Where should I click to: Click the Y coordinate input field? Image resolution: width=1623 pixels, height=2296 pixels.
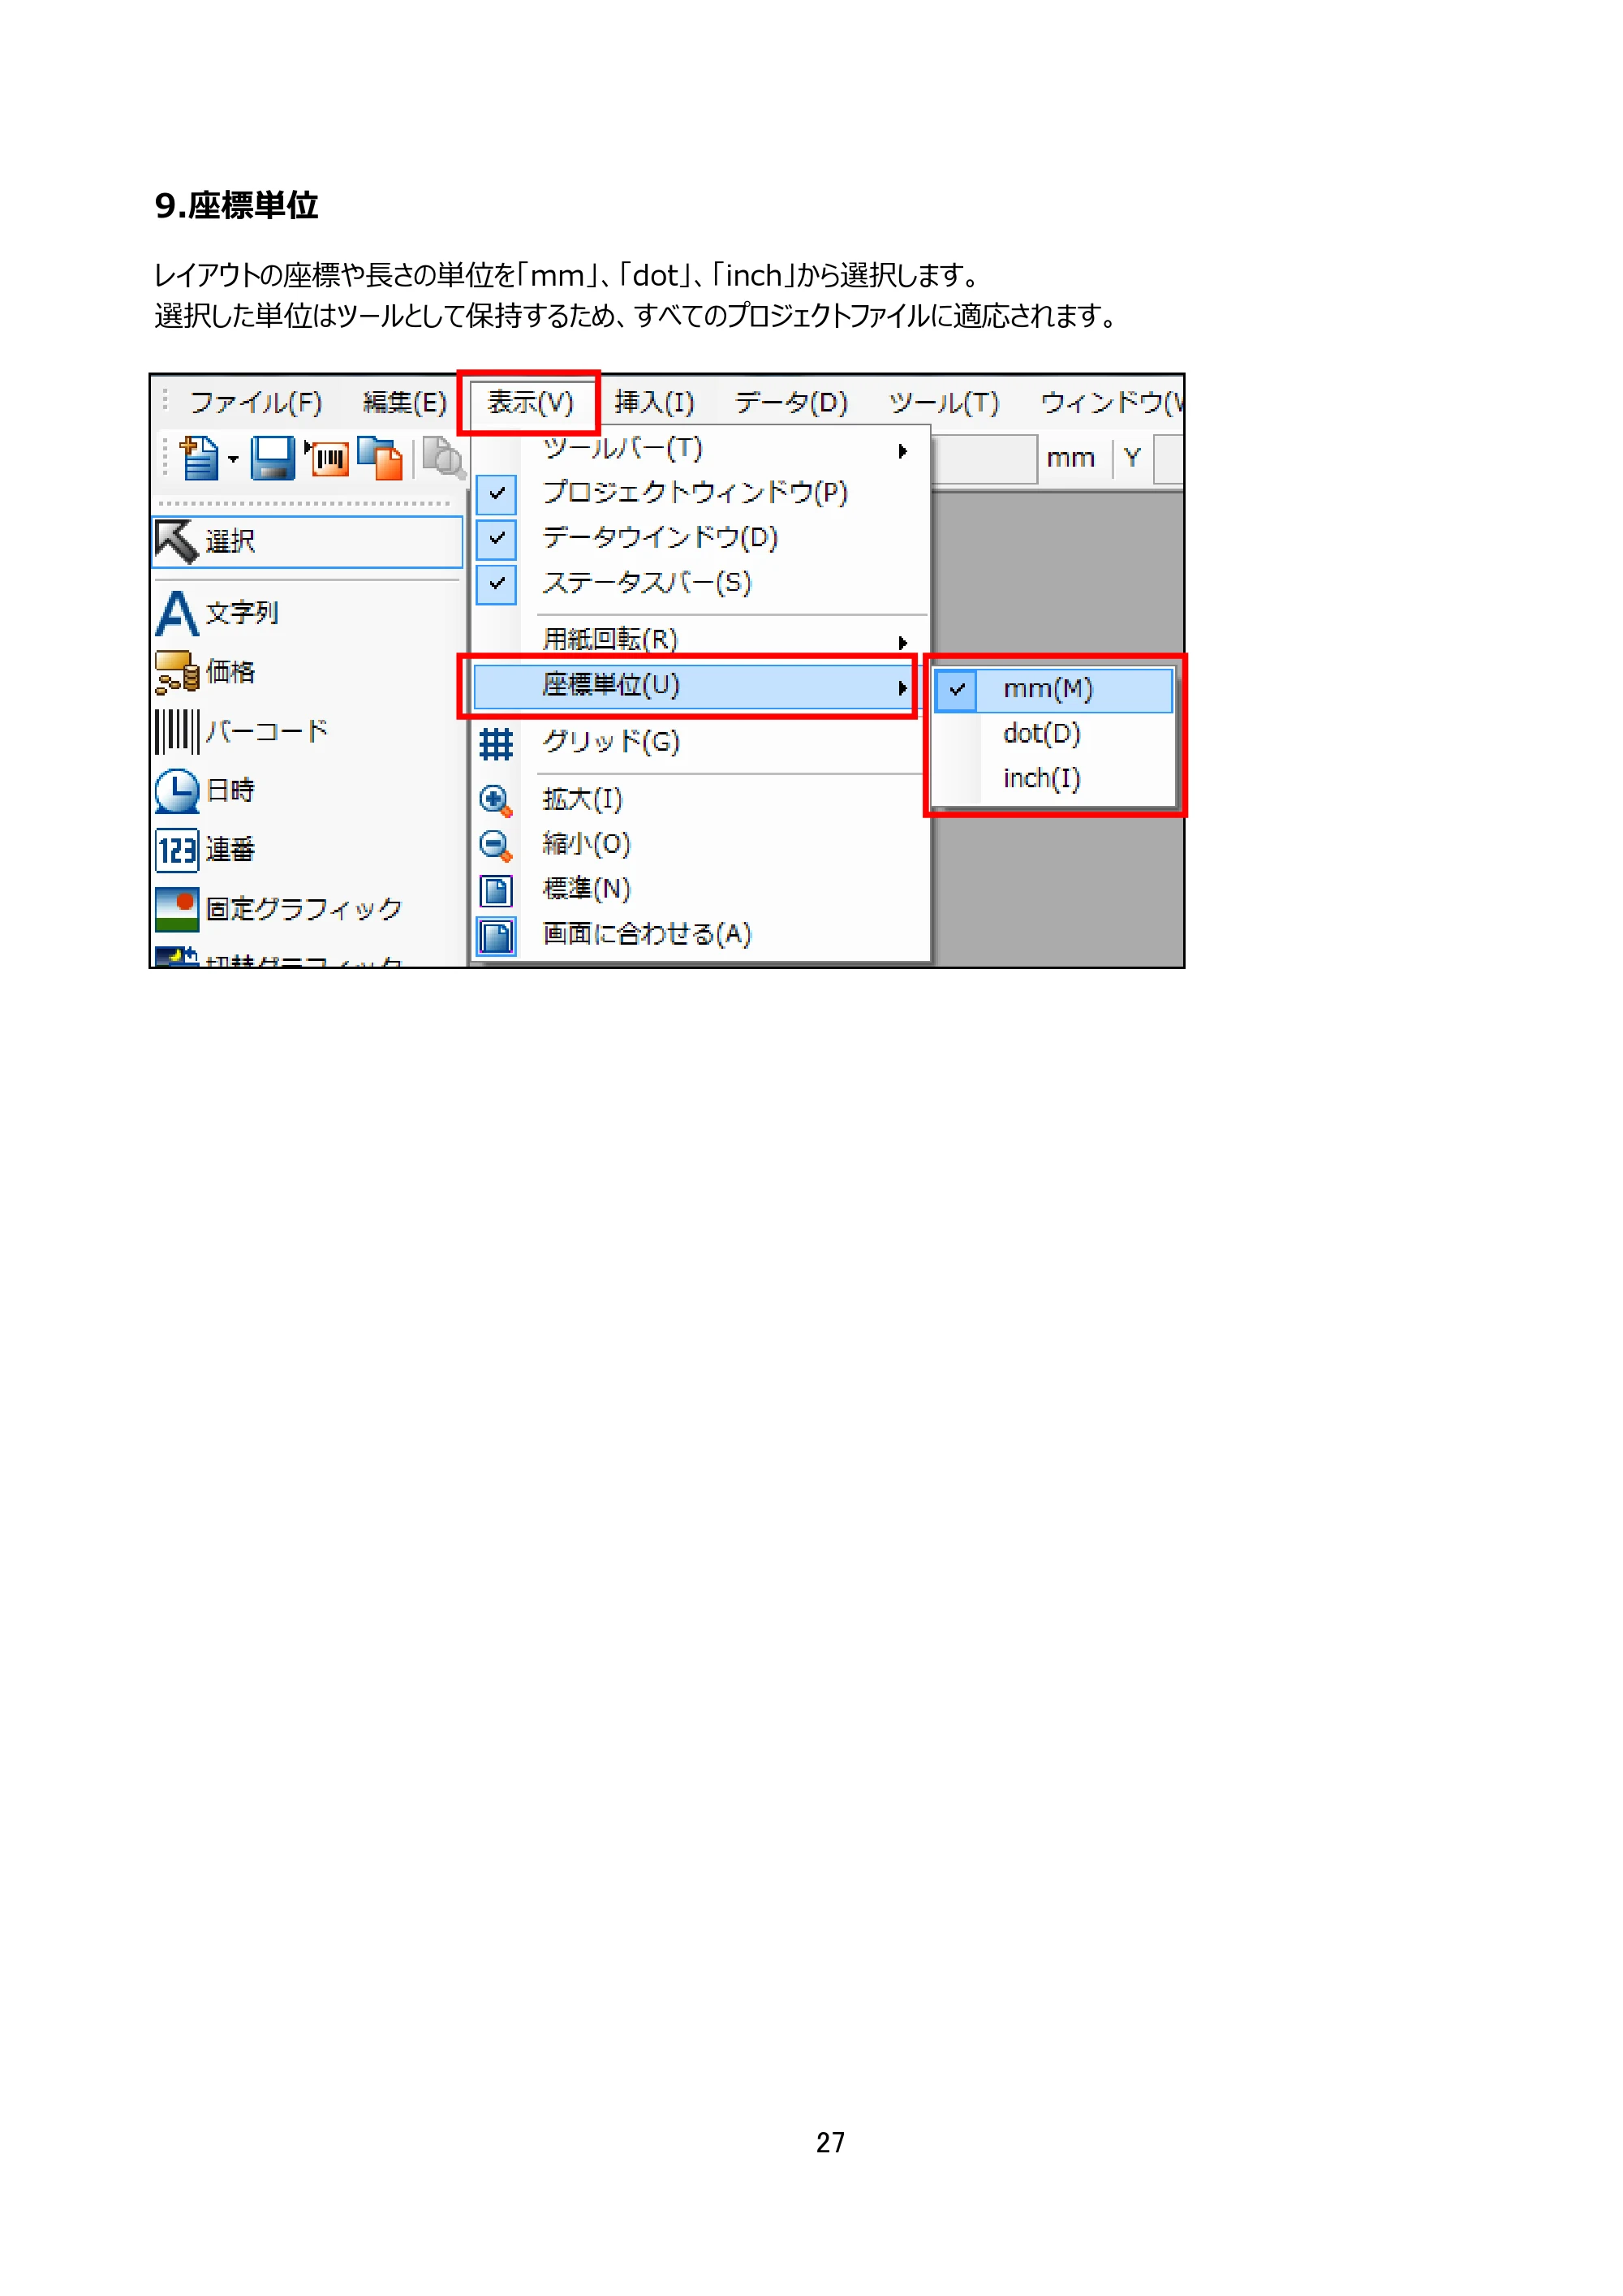click(x=1169, y=459)
